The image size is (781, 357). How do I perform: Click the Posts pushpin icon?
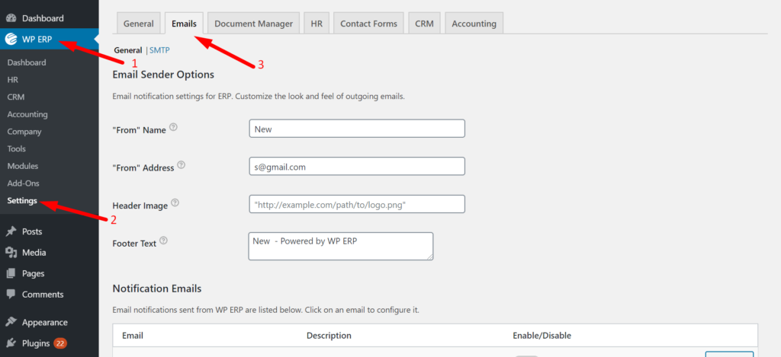tap(11, 231)
